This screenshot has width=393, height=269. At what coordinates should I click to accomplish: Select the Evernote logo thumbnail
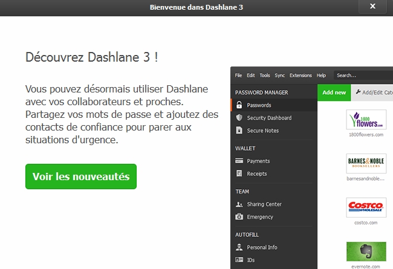(x=366, y=251)
